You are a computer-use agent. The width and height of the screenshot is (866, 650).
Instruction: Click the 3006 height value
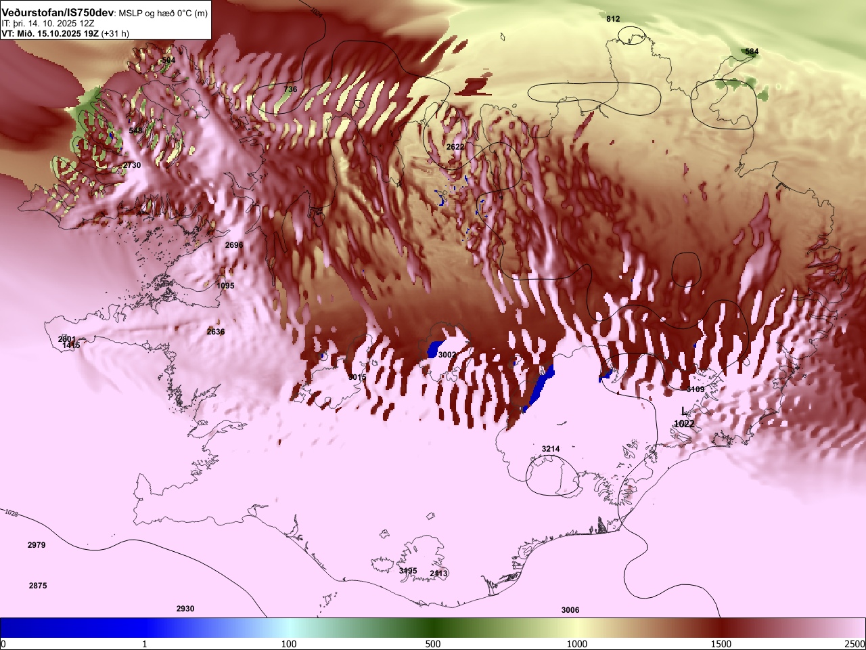(x=570, y=610)
